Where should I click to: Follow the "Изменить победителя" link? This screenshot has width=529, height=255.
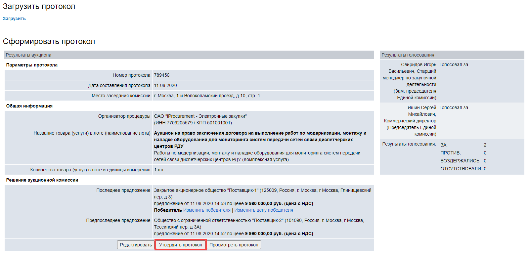[x=207, y=210]
